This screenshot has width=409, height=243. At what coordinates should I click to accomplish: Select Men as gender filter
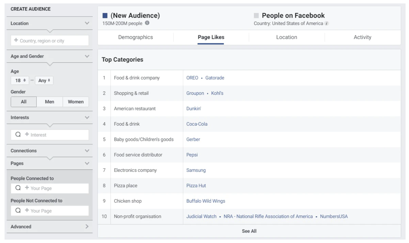(x=49, y=102)
